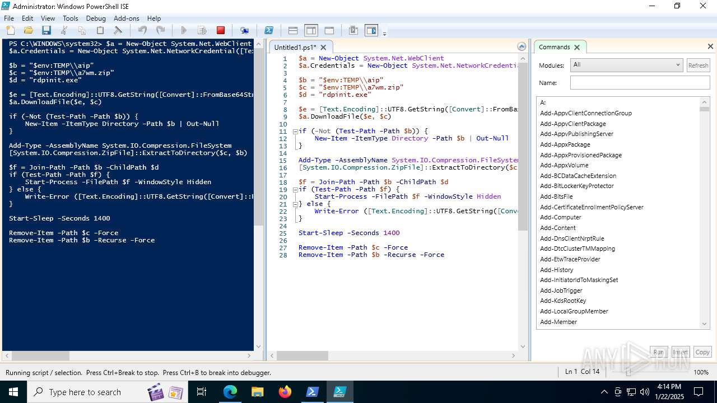Screen dimensions: 717x403
Task: Open new remote PowerShell tab
Action: click(x=244, y=30)
